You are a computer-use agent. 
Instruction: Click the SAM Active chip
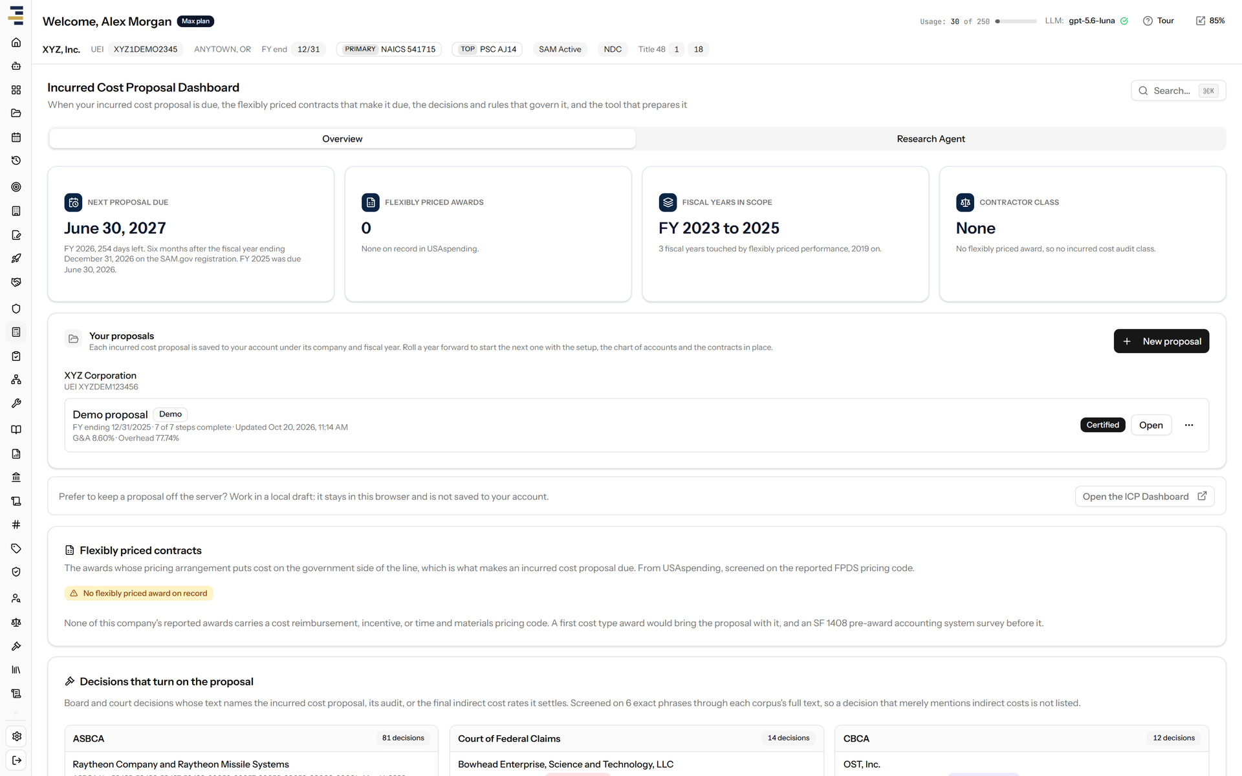point(560,49)
